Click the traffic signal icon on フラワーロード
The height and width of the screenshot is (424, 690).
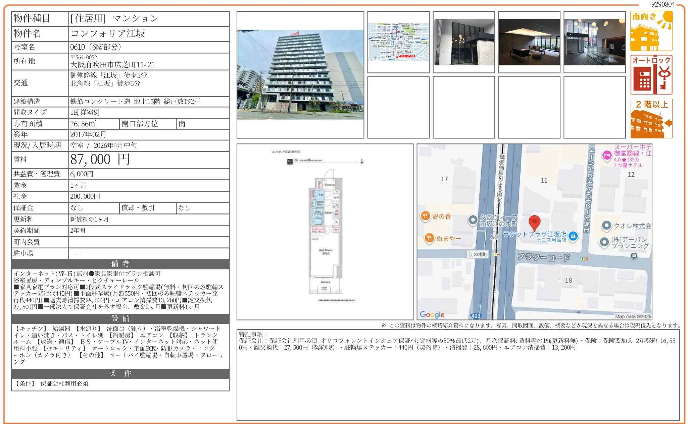pyautogui.click(x=584, y=259)
